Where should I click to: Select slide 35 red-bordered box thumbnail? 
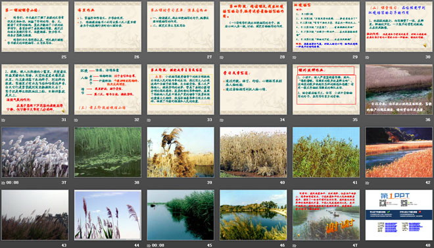(x=326, y=89)
